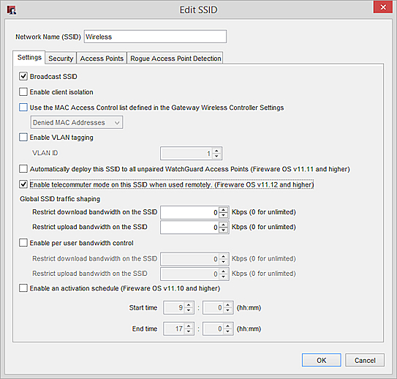Decrease End time hour down arrow
The height and width of the screenshot is (379, 397).
tap(189, 331)
